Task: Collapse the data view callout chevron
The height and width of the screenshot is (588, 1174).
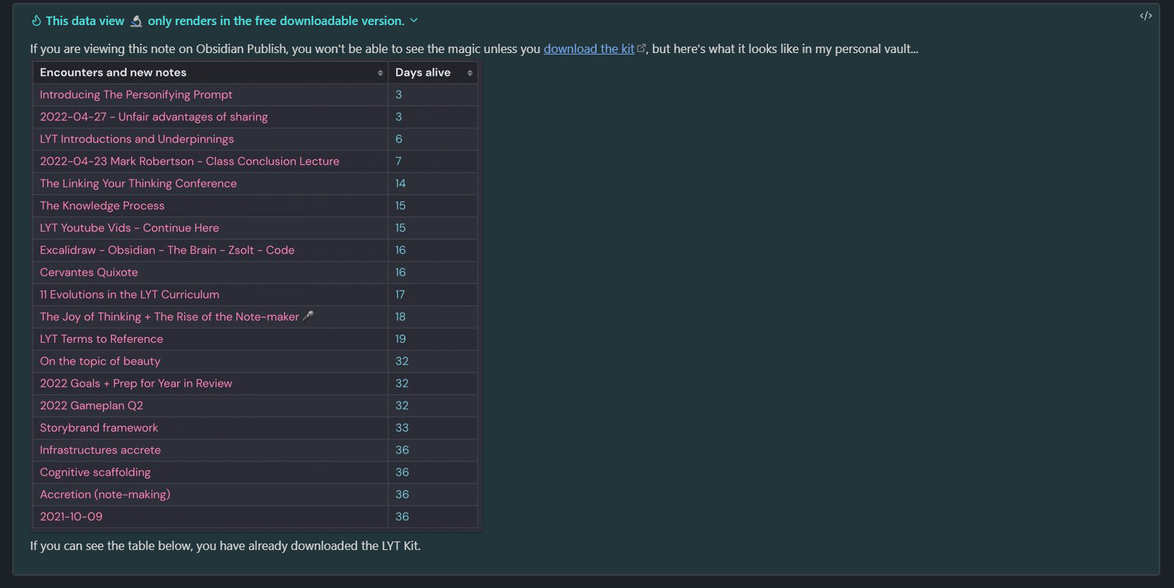Action: [x=414, y=21]
